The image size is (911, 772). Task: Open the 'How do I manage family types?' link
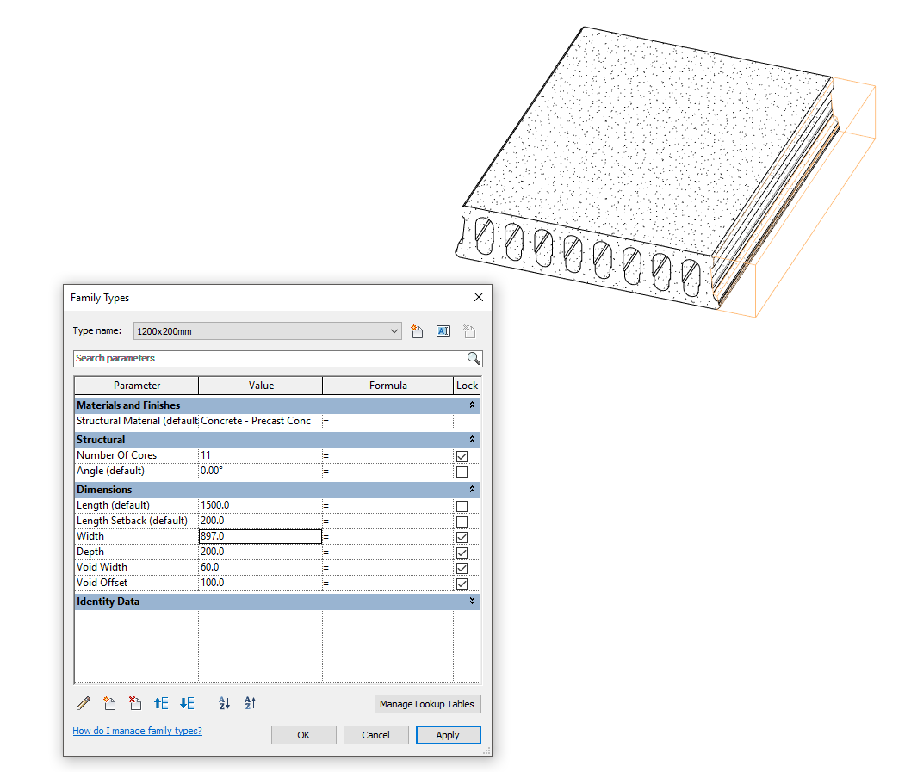click(137, 730)
